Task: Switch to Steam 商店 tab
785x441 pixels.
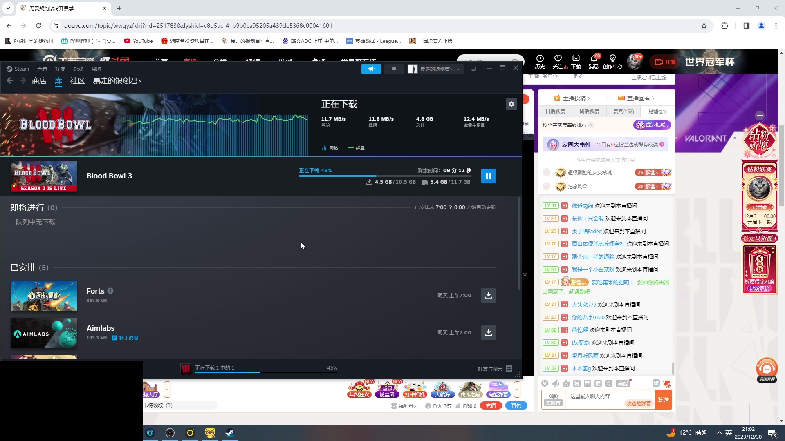Action: tap(39, 81)
